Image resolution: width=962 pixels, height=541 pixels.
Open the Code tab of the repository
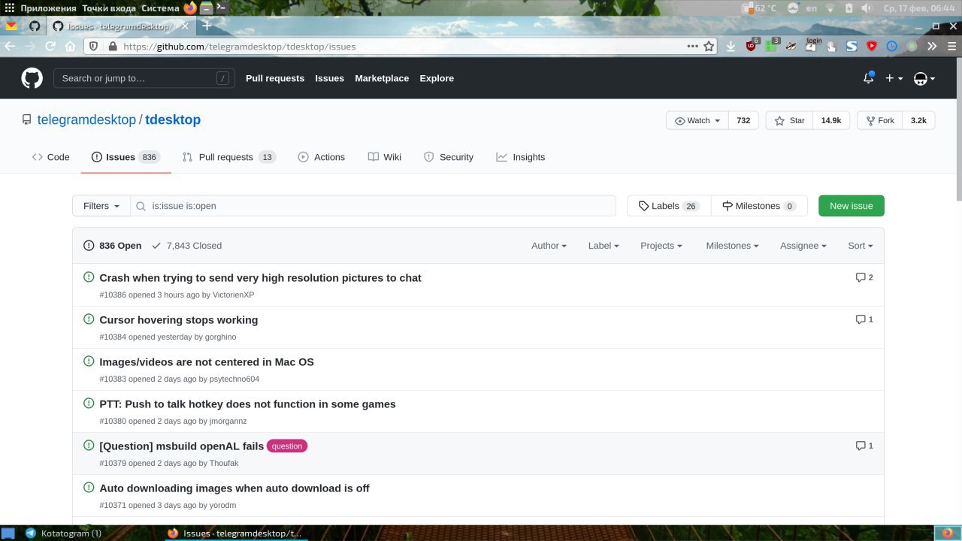(50, 157)
